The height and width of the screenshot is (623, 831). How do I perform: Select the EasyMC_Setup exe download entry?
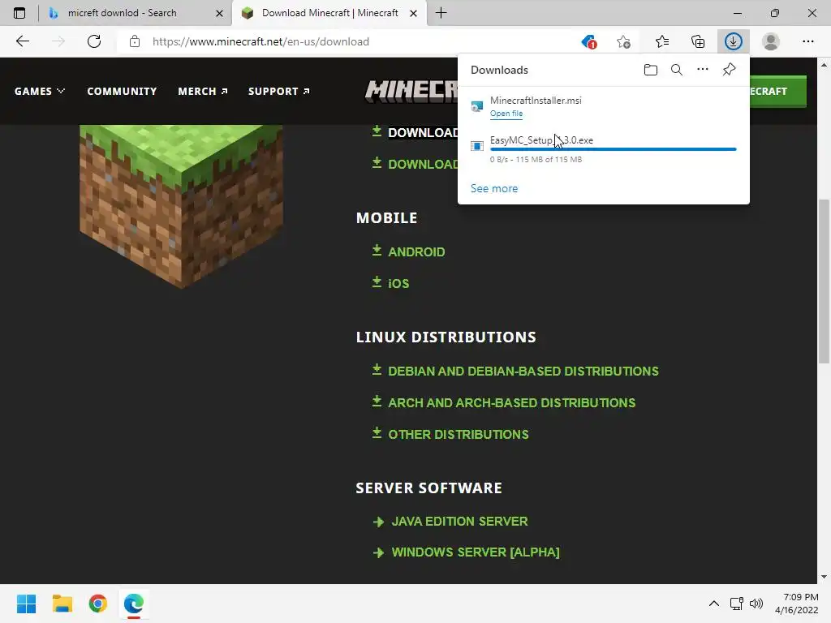pos(604,149)
